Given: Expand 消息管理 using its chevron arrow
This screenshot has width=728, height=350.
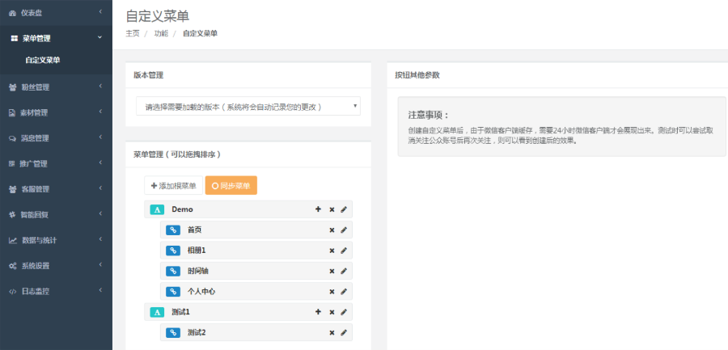Looking at the screenshot, I should [x=100, y=137].
